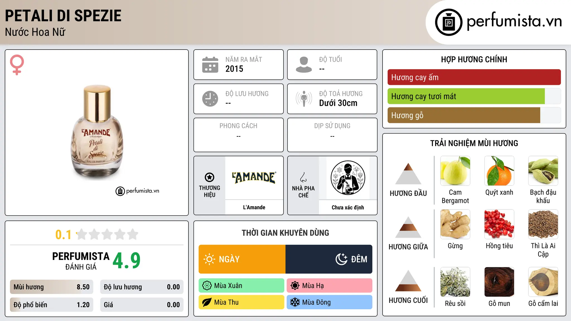Screen dimensions: 571x321
Task: Click the sillage radiating person icon
Action: [x=304, y=99]
